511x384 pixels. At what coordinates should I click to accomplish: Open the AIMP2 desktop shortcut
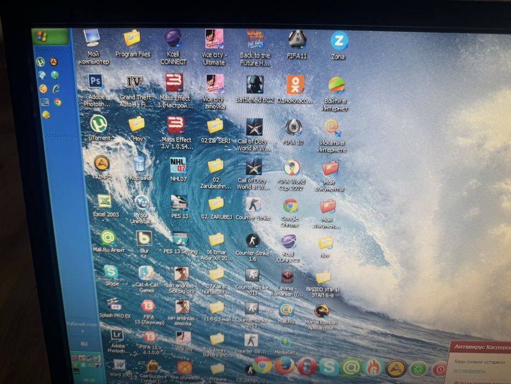click(x=102, y=167)
